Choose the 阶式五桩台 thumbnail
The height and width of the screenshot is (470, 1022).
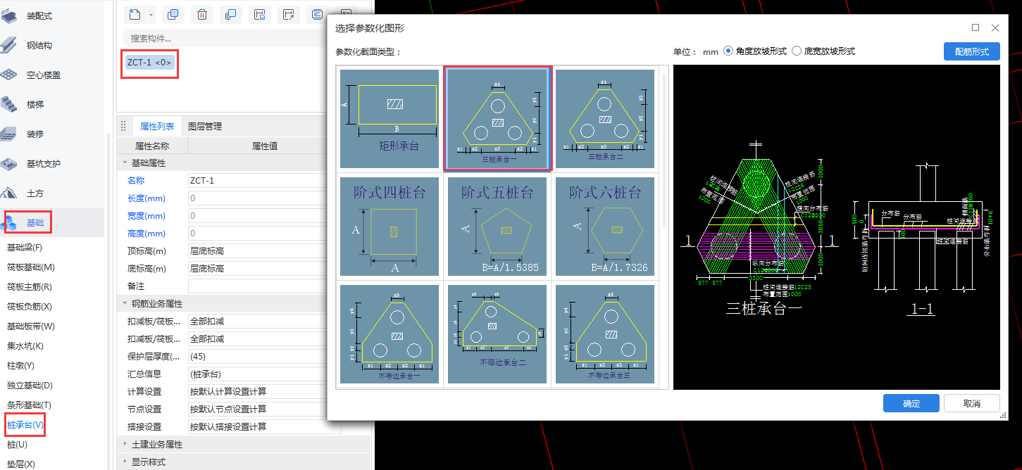point(497,226)
